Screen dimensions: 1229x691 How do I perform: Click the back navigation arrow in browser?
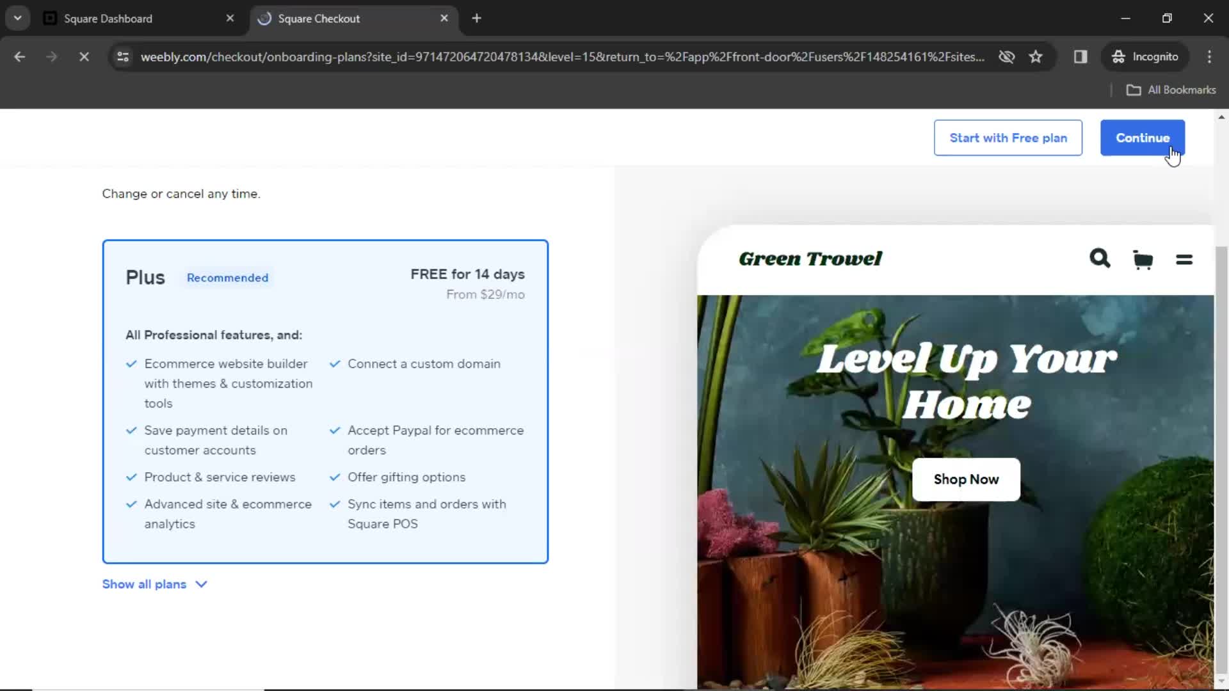[20, 56]
